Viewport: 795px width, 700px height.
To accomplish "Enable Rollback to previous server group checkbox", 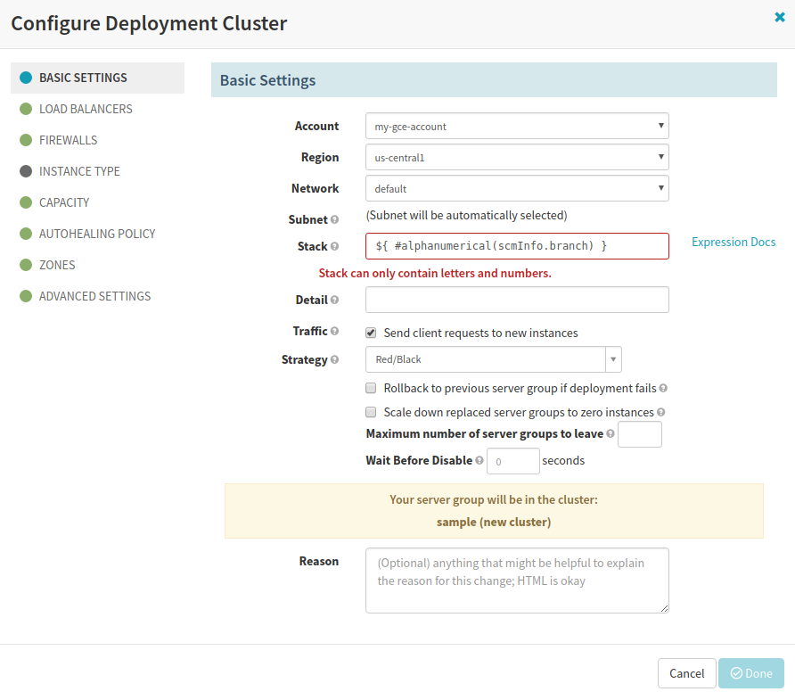I will coord(371,389).
